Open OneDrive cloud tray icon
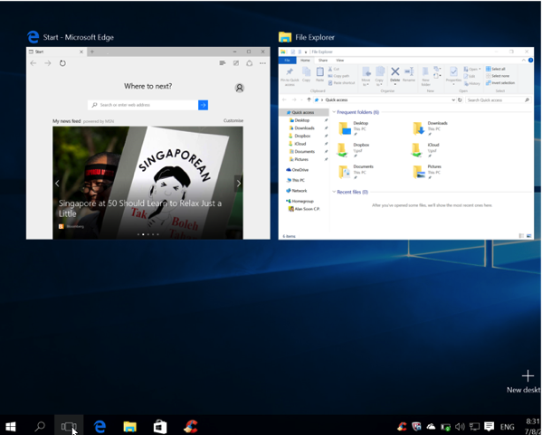The image size is (542, 435). (x=431, y=427)
